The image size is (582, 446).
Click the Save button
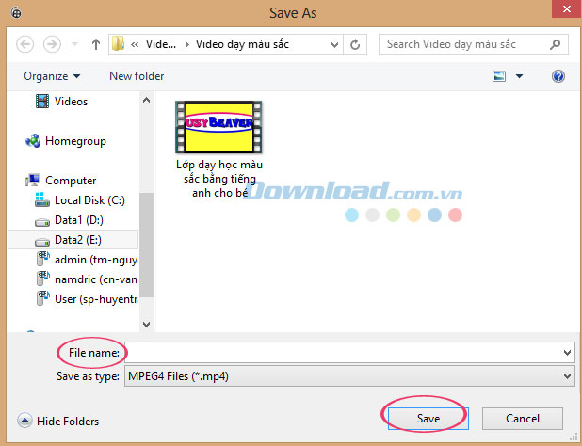428,419
